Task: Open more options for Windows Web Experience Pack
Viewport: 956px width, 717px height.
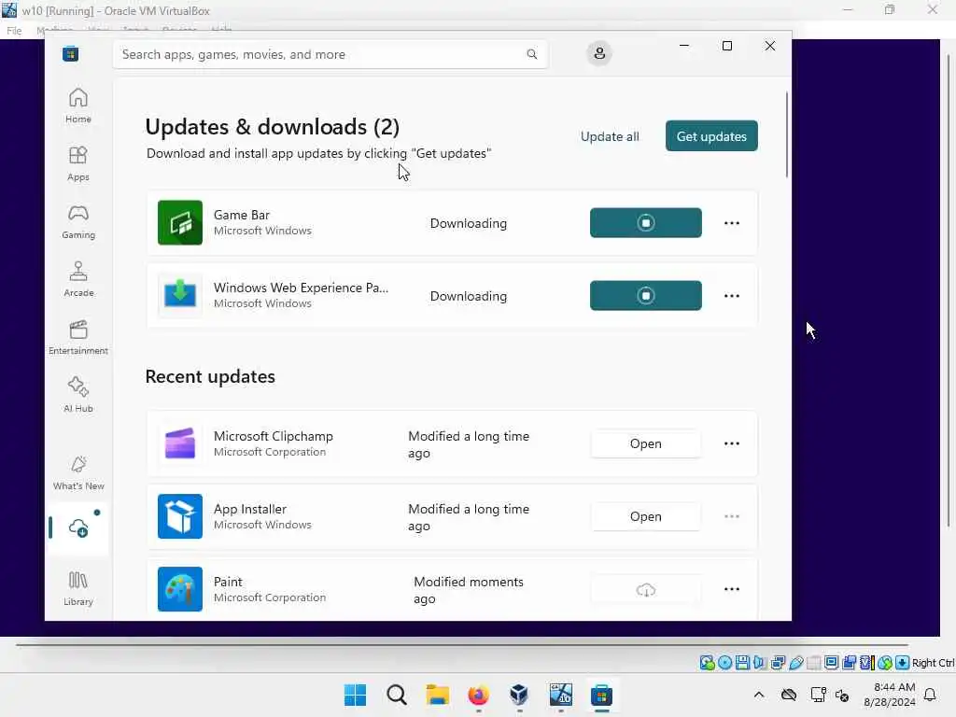Action: point(732,296)
